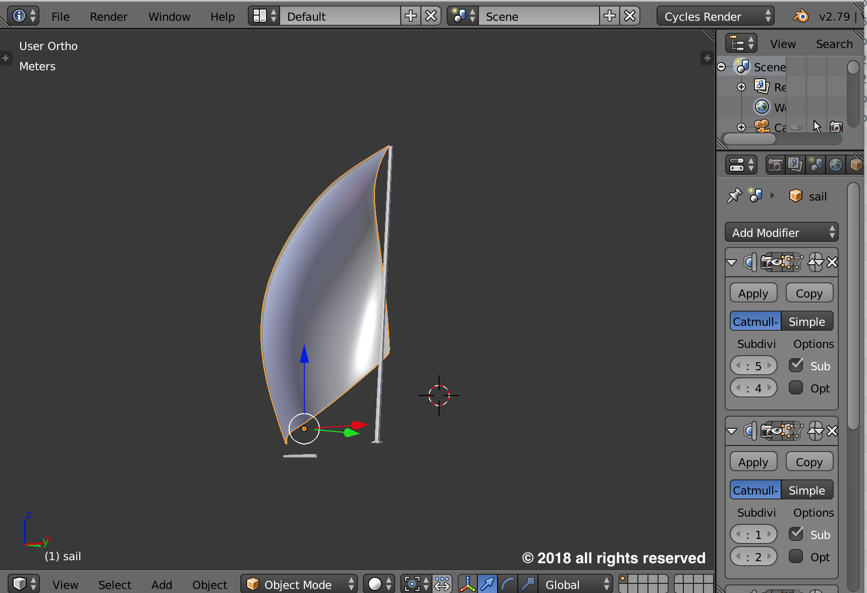
Task: Copy the second Subdivision modifier
Action: [809, 462]
